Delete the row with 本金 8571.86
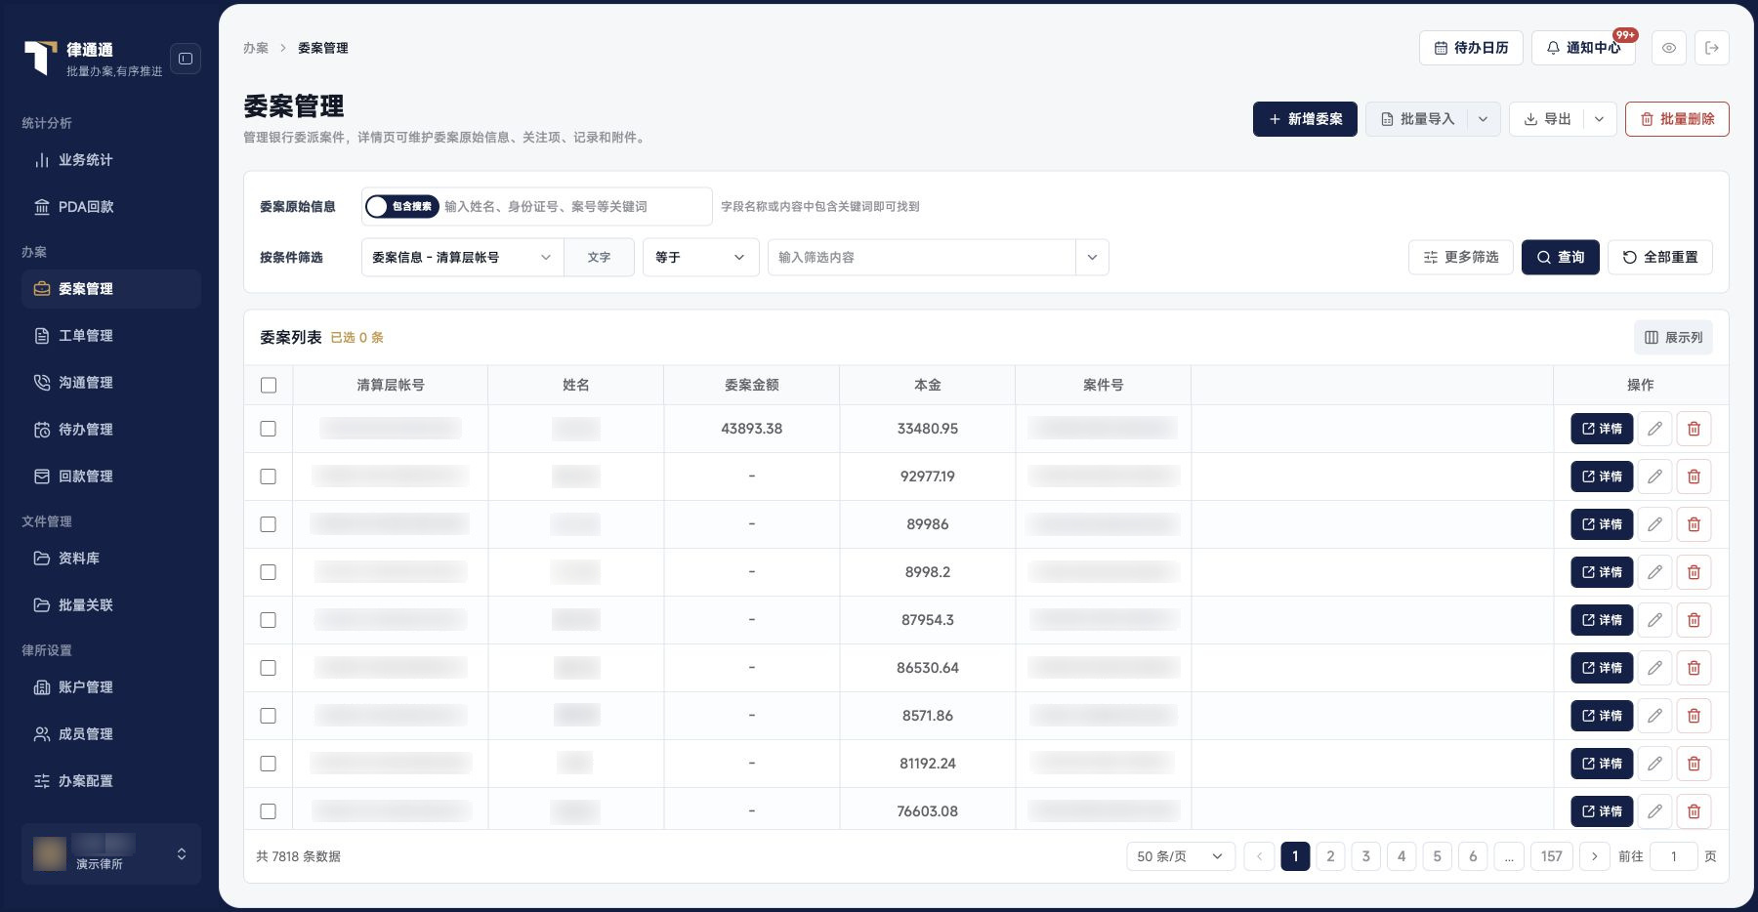Viewport: 1758px width, 912px height. point(1694,716)
